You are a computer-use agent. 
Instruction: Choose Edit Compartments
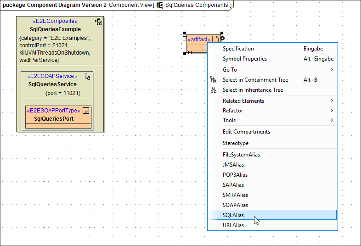246,132
